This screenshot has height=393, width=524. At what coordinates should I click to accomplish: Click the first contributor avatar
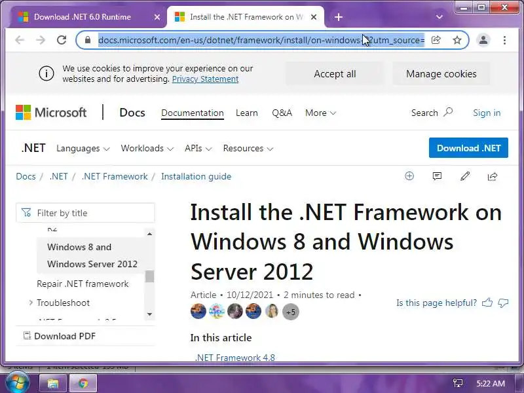(x=198, y=312)
